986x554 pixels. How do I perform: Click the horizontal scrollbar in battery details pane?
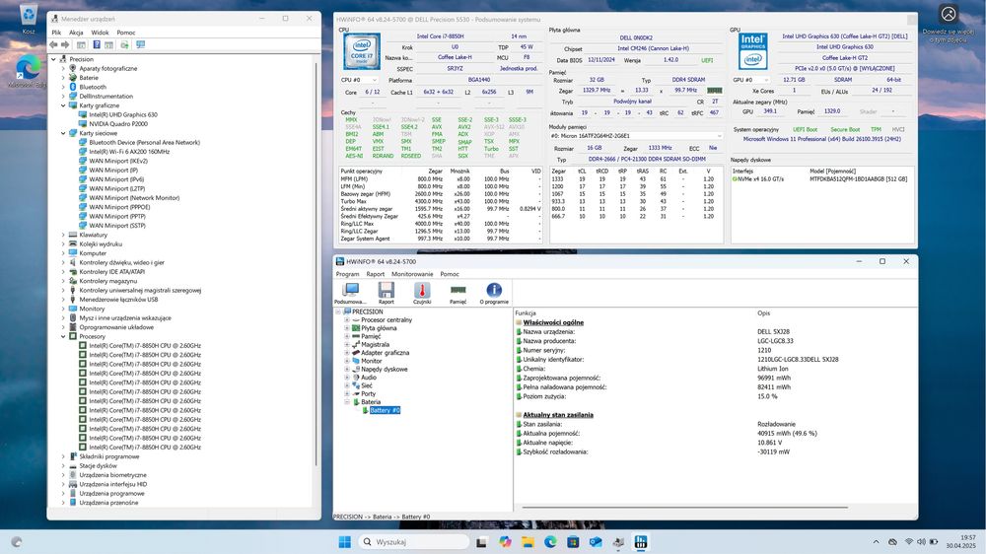click(x=685, y=507)
